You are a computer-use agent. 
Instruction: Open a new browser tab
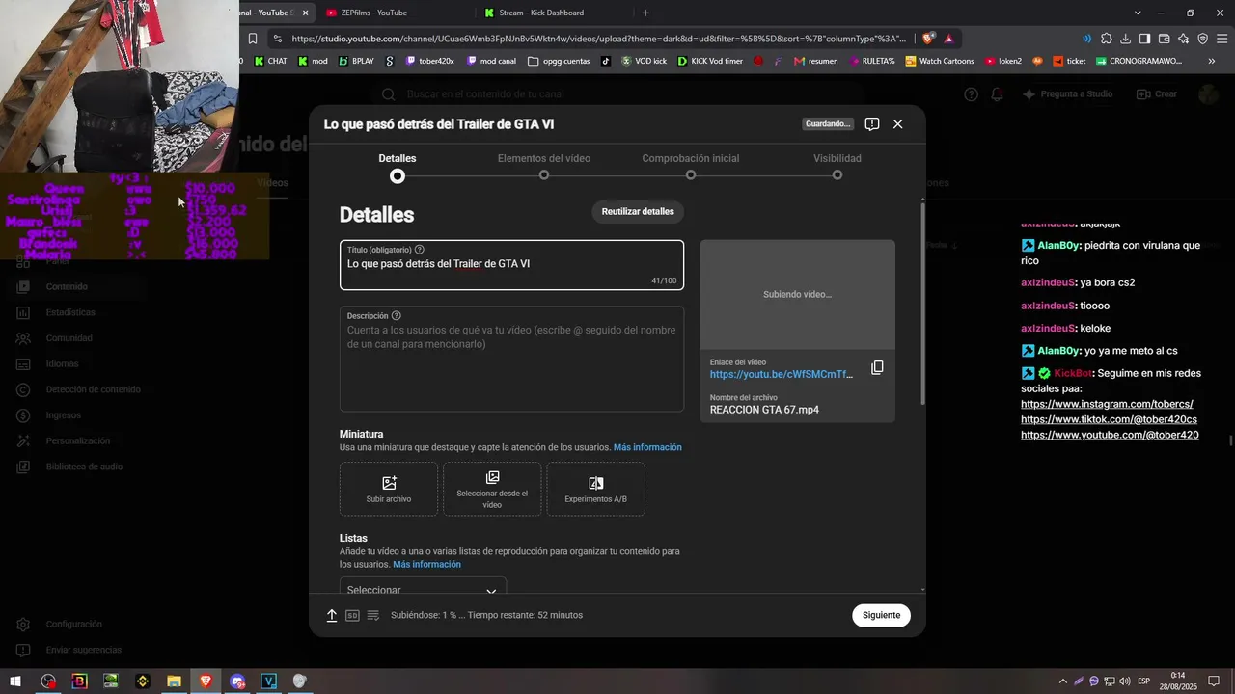[645, 13]
